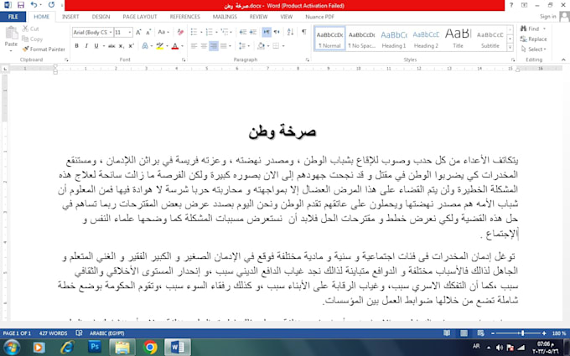Open Photoshop from the taskbar

click(95, 347)
